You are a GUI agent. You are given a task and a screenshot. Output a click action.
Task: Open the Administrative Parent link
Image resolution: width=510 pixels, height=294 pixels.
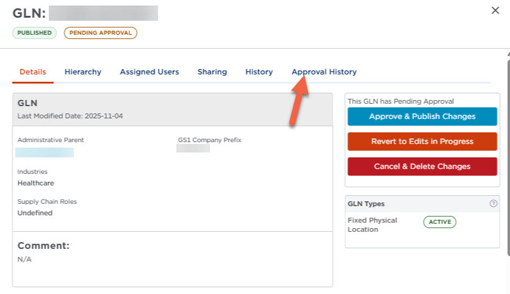[45, 152]
